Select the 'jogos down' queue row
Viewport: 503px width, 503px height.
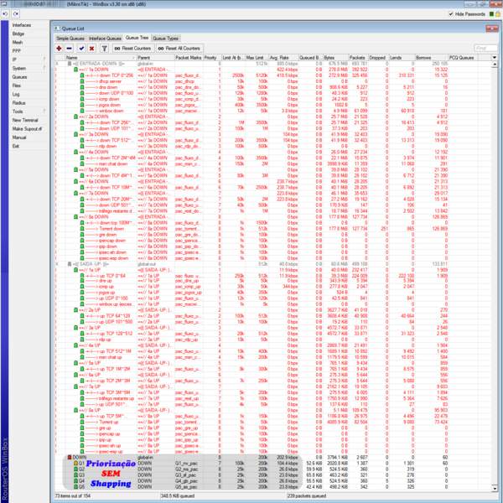click(x=272, y=105)
